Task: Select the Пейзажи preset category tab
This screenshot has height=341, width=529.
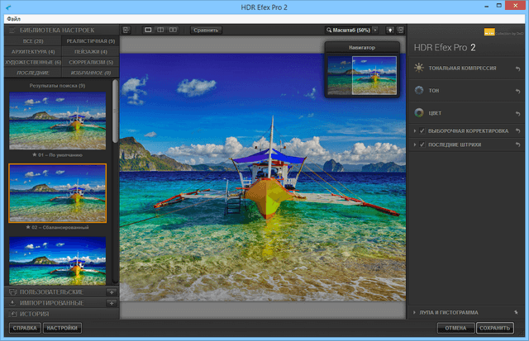Action: pyautogui.click(x=89, y=51)
